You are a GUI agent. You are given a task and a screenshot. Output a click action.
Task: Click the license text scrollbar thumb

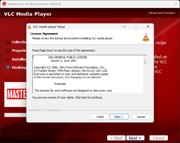point(145,62)
